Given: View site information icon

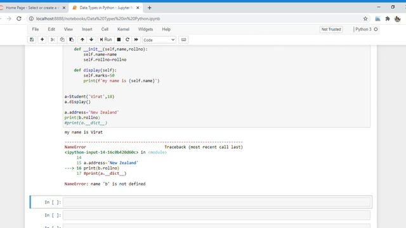Looking at the screenshot, I should [31, 18].
